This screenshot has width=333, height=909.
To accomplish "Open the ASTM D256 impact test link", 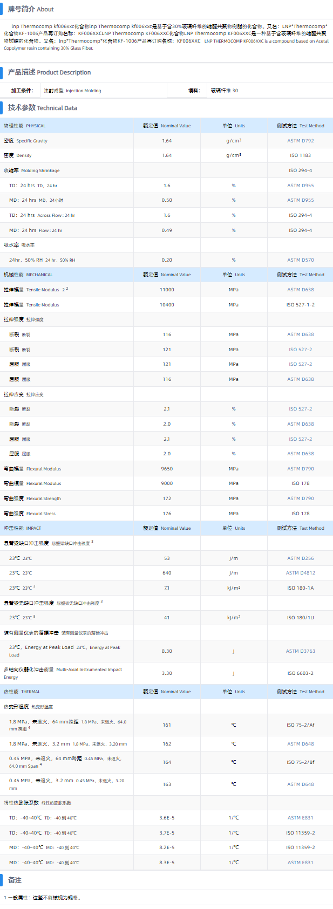I will coord(300,558).
